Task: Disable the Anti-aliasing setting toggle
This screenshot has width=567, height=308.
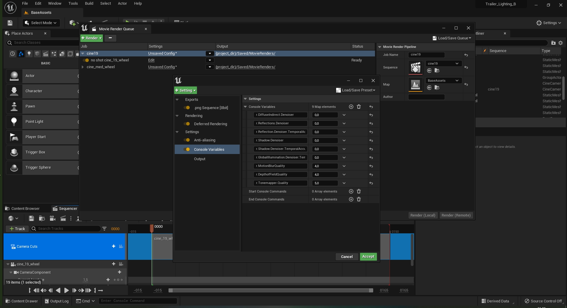Action: 186,140
